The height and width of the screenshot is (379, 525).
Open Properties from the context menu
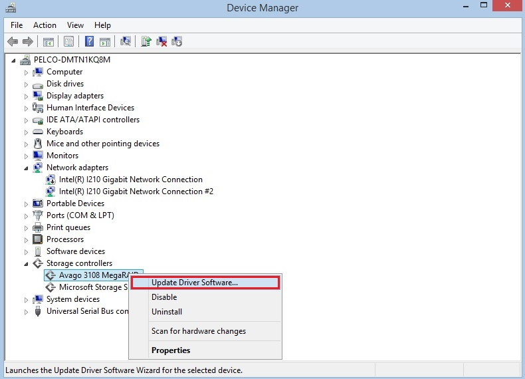pos(205,350)
